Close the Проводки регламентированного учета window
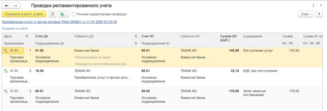The image size is (327, 111). tap(321, 5)
